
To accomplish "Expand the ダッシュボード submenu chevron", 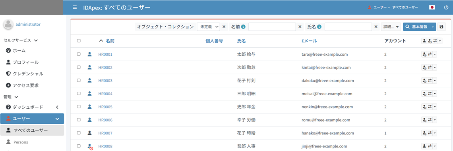I will tap(57, 107).
